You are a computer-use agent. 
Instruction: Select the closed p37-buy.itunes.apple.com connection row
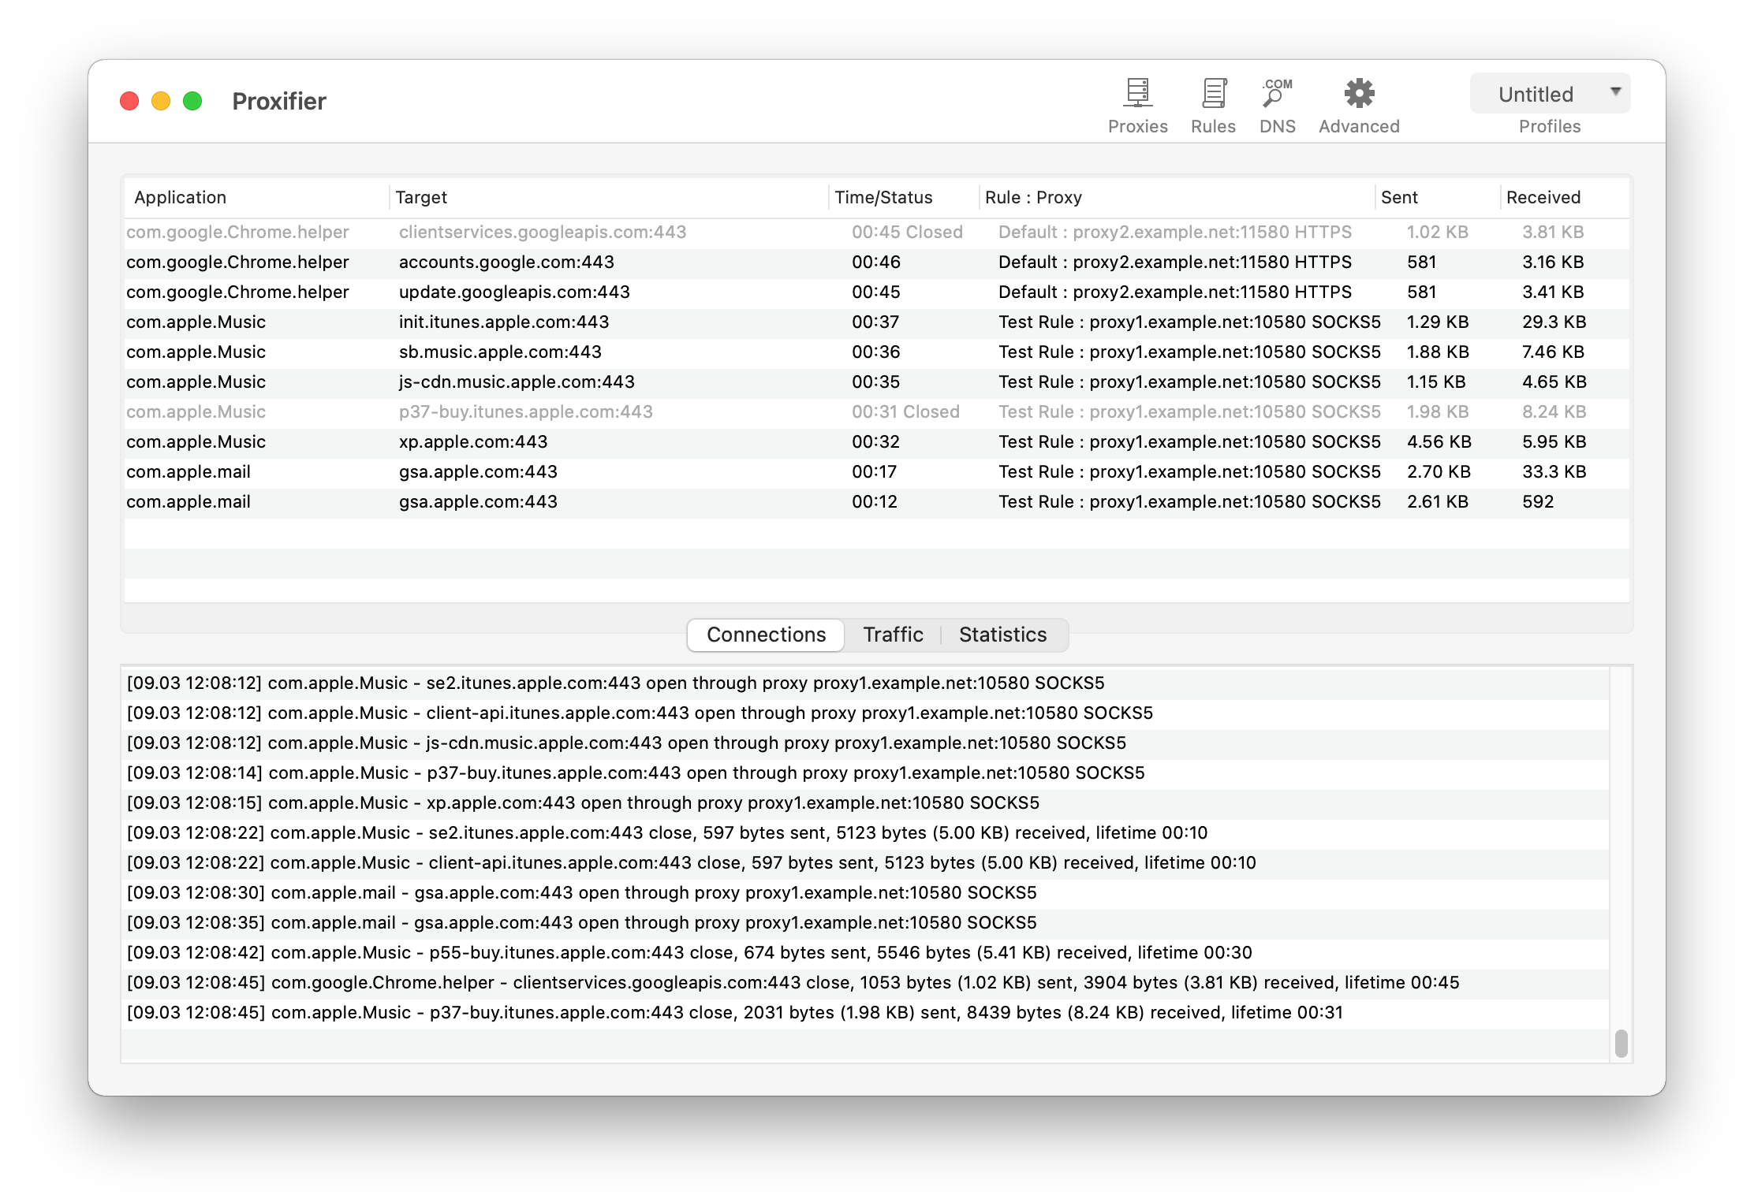coord(525,411)
